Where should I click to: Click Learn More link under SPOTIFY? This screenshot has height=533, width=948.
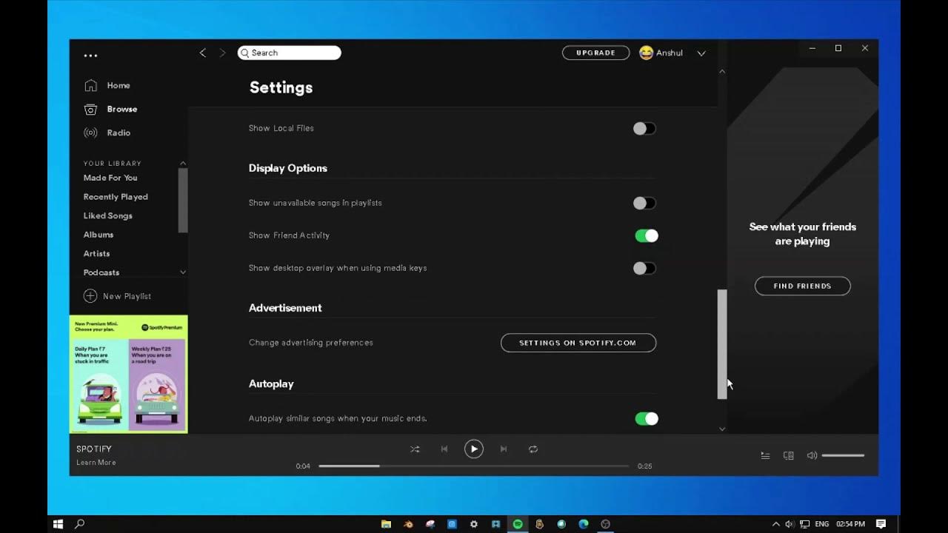point(96,463)
